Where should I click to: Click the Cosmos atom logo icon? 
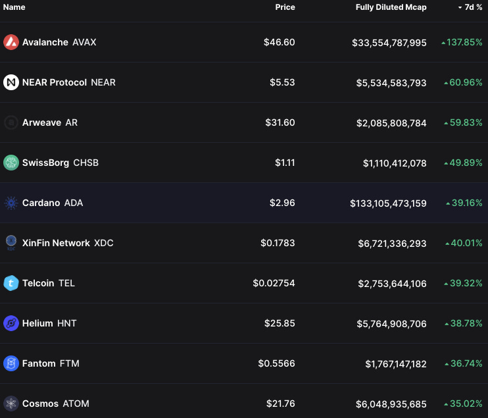[11, 404]
